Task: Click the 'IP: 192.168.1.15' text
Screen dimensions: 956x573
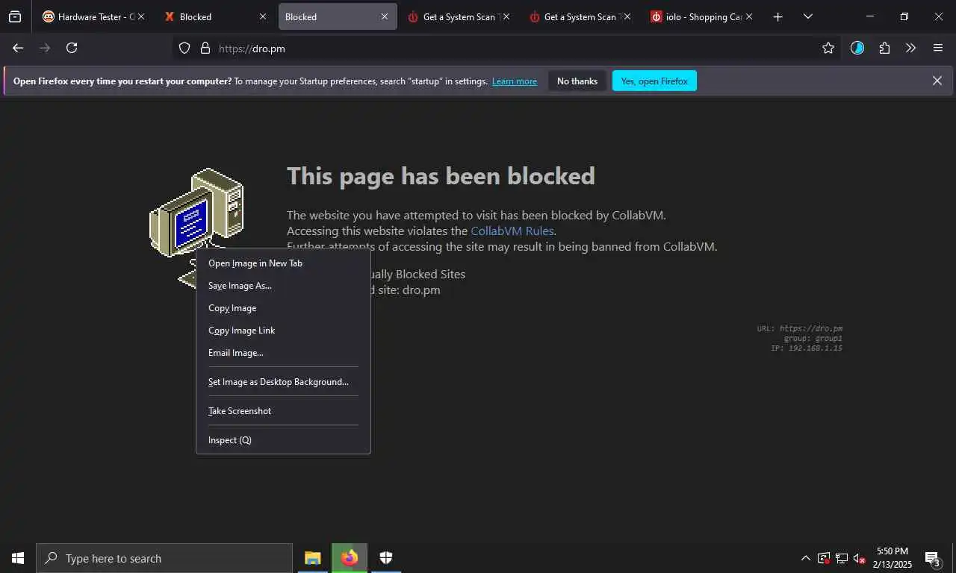Action: pyautogui.click(x=807, y=348)
